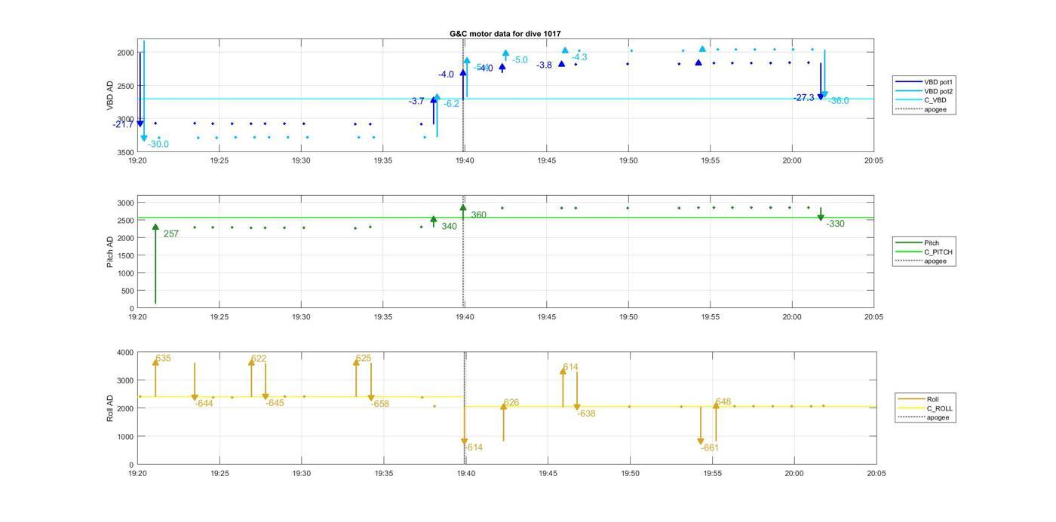Click the '1500' tick on the Pitch axis
1056x522 pixels.
tap(125, 256)
